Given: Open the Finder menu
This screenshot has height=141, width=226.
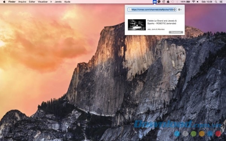Looking at the screenshot, I should tap(12, 2).
